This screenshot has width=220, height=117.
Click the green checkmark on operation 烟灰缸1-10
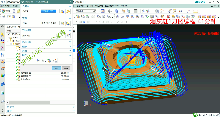pos(17,79)
